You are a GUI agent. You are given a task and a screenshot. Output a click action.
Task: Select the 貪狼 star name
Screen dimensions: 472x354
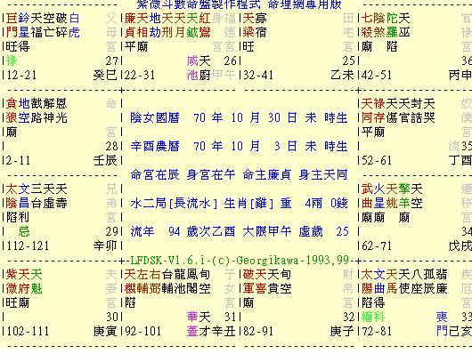[x=12, y=110]
